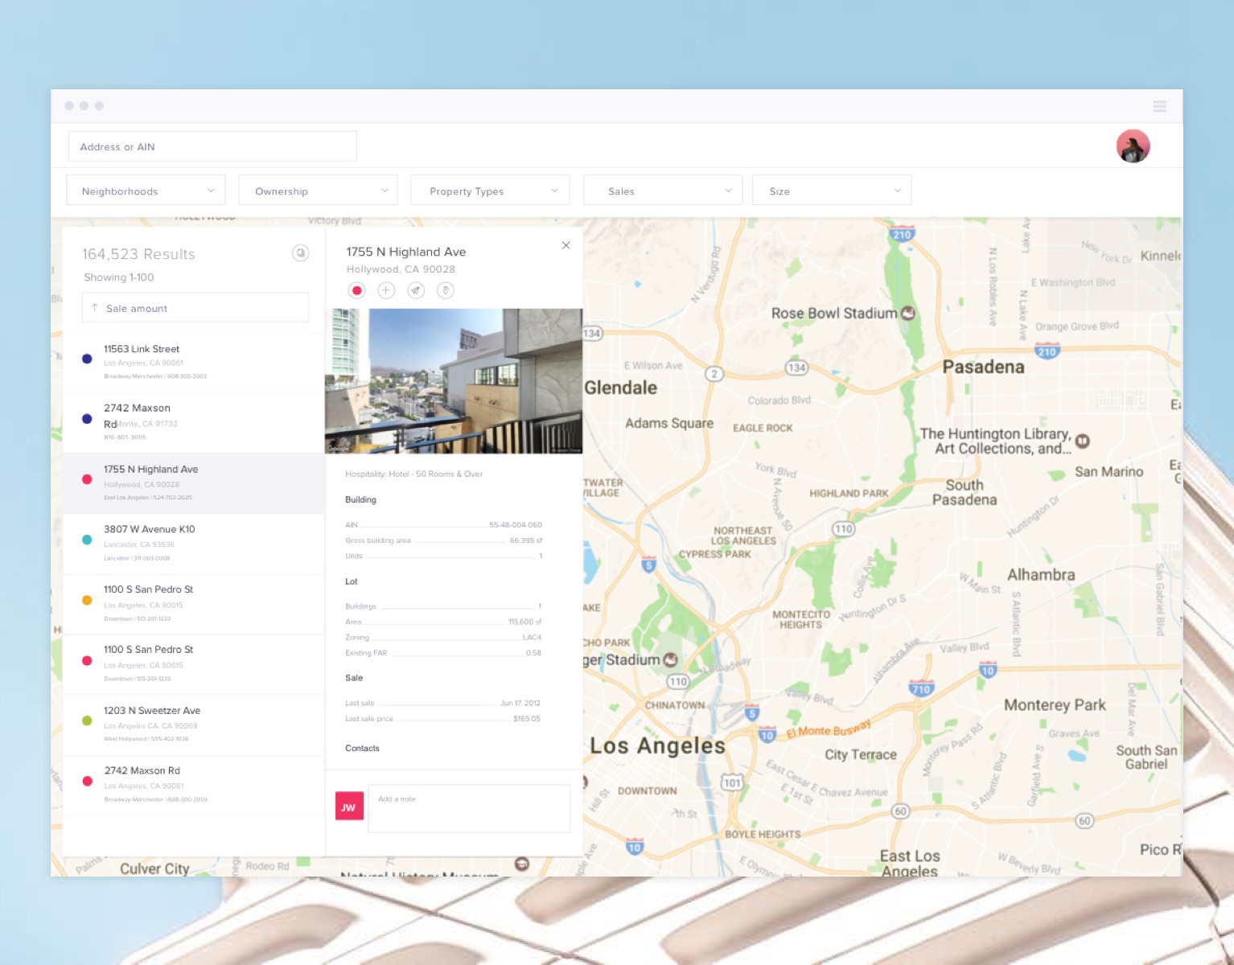
Task: Click the teal dot beside 3807 W Avenue K10
Action: pos(87,540)
